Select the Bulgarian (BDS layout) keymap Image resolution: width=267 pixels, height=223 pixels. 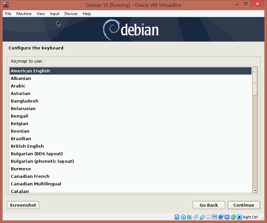pos(131,154)
